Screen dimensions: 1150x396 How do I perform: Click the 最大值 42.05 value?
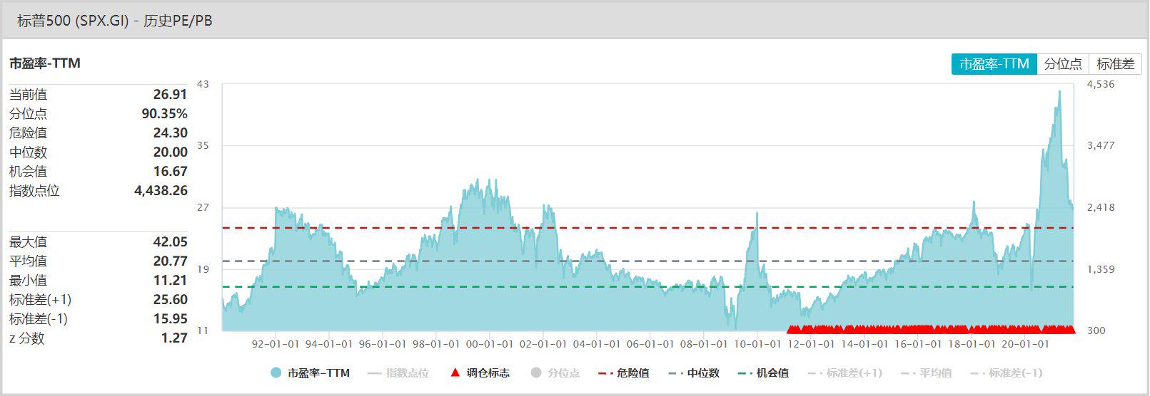(170, 241)
